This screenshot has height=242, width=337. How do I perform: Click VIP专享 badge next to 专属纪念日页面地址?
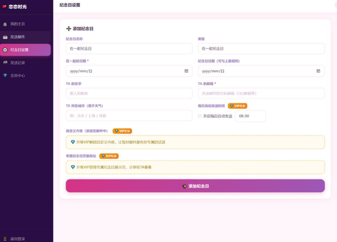[109, 156]
